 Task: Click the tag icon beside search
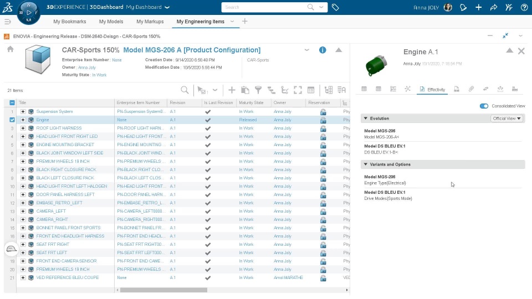tap(335, 7)
